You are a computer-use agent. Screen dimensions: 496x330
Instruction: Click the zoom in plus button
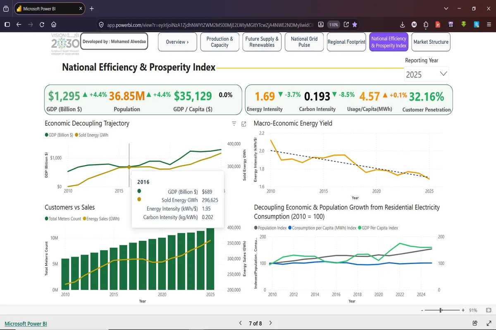point(463,310)
